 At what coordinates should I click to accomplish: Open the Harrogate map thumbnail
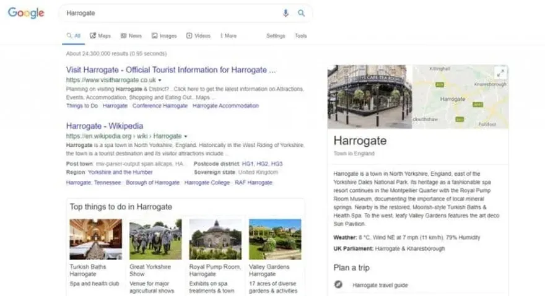460,97
